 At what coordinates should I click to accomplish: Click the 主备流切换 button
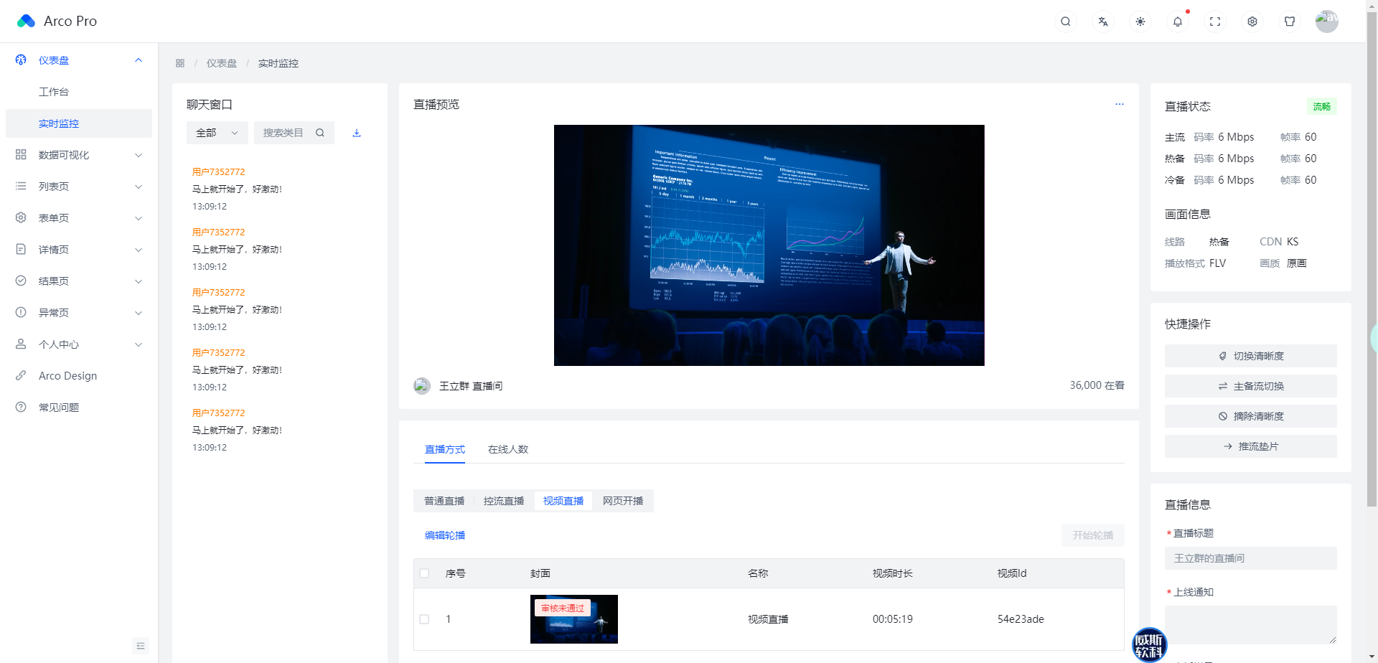[1250, 386]
